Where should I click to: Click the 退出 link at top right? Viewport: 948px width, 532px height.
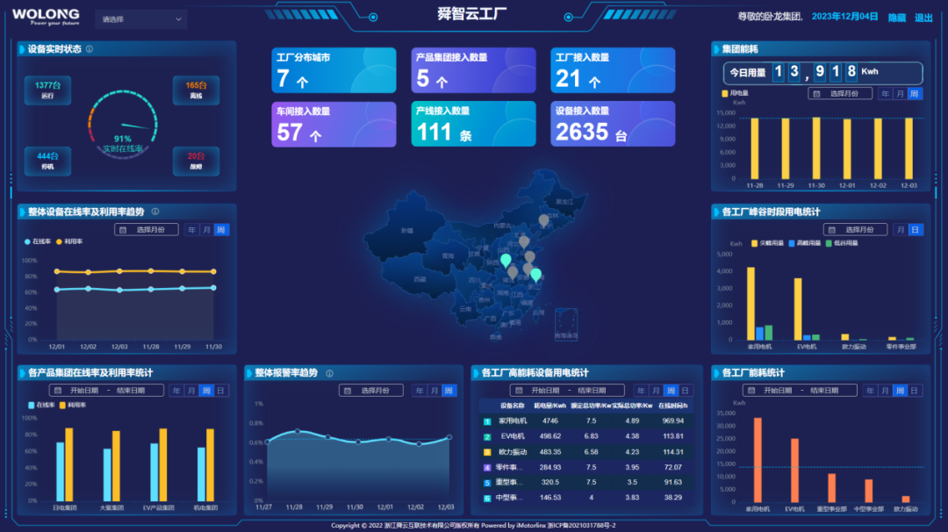coord(923,17)
